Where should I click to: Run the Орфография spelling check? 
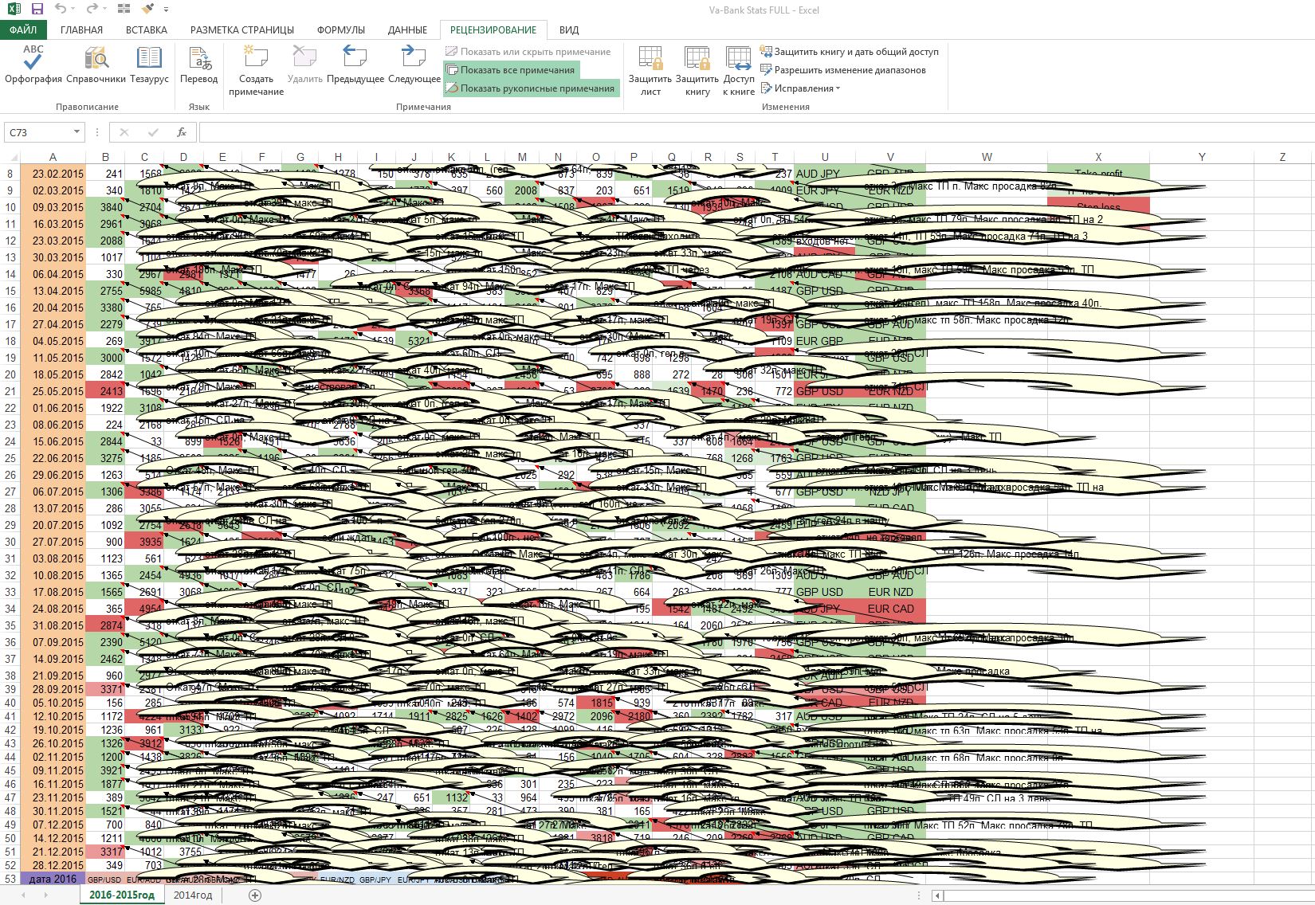pos(33,65)
